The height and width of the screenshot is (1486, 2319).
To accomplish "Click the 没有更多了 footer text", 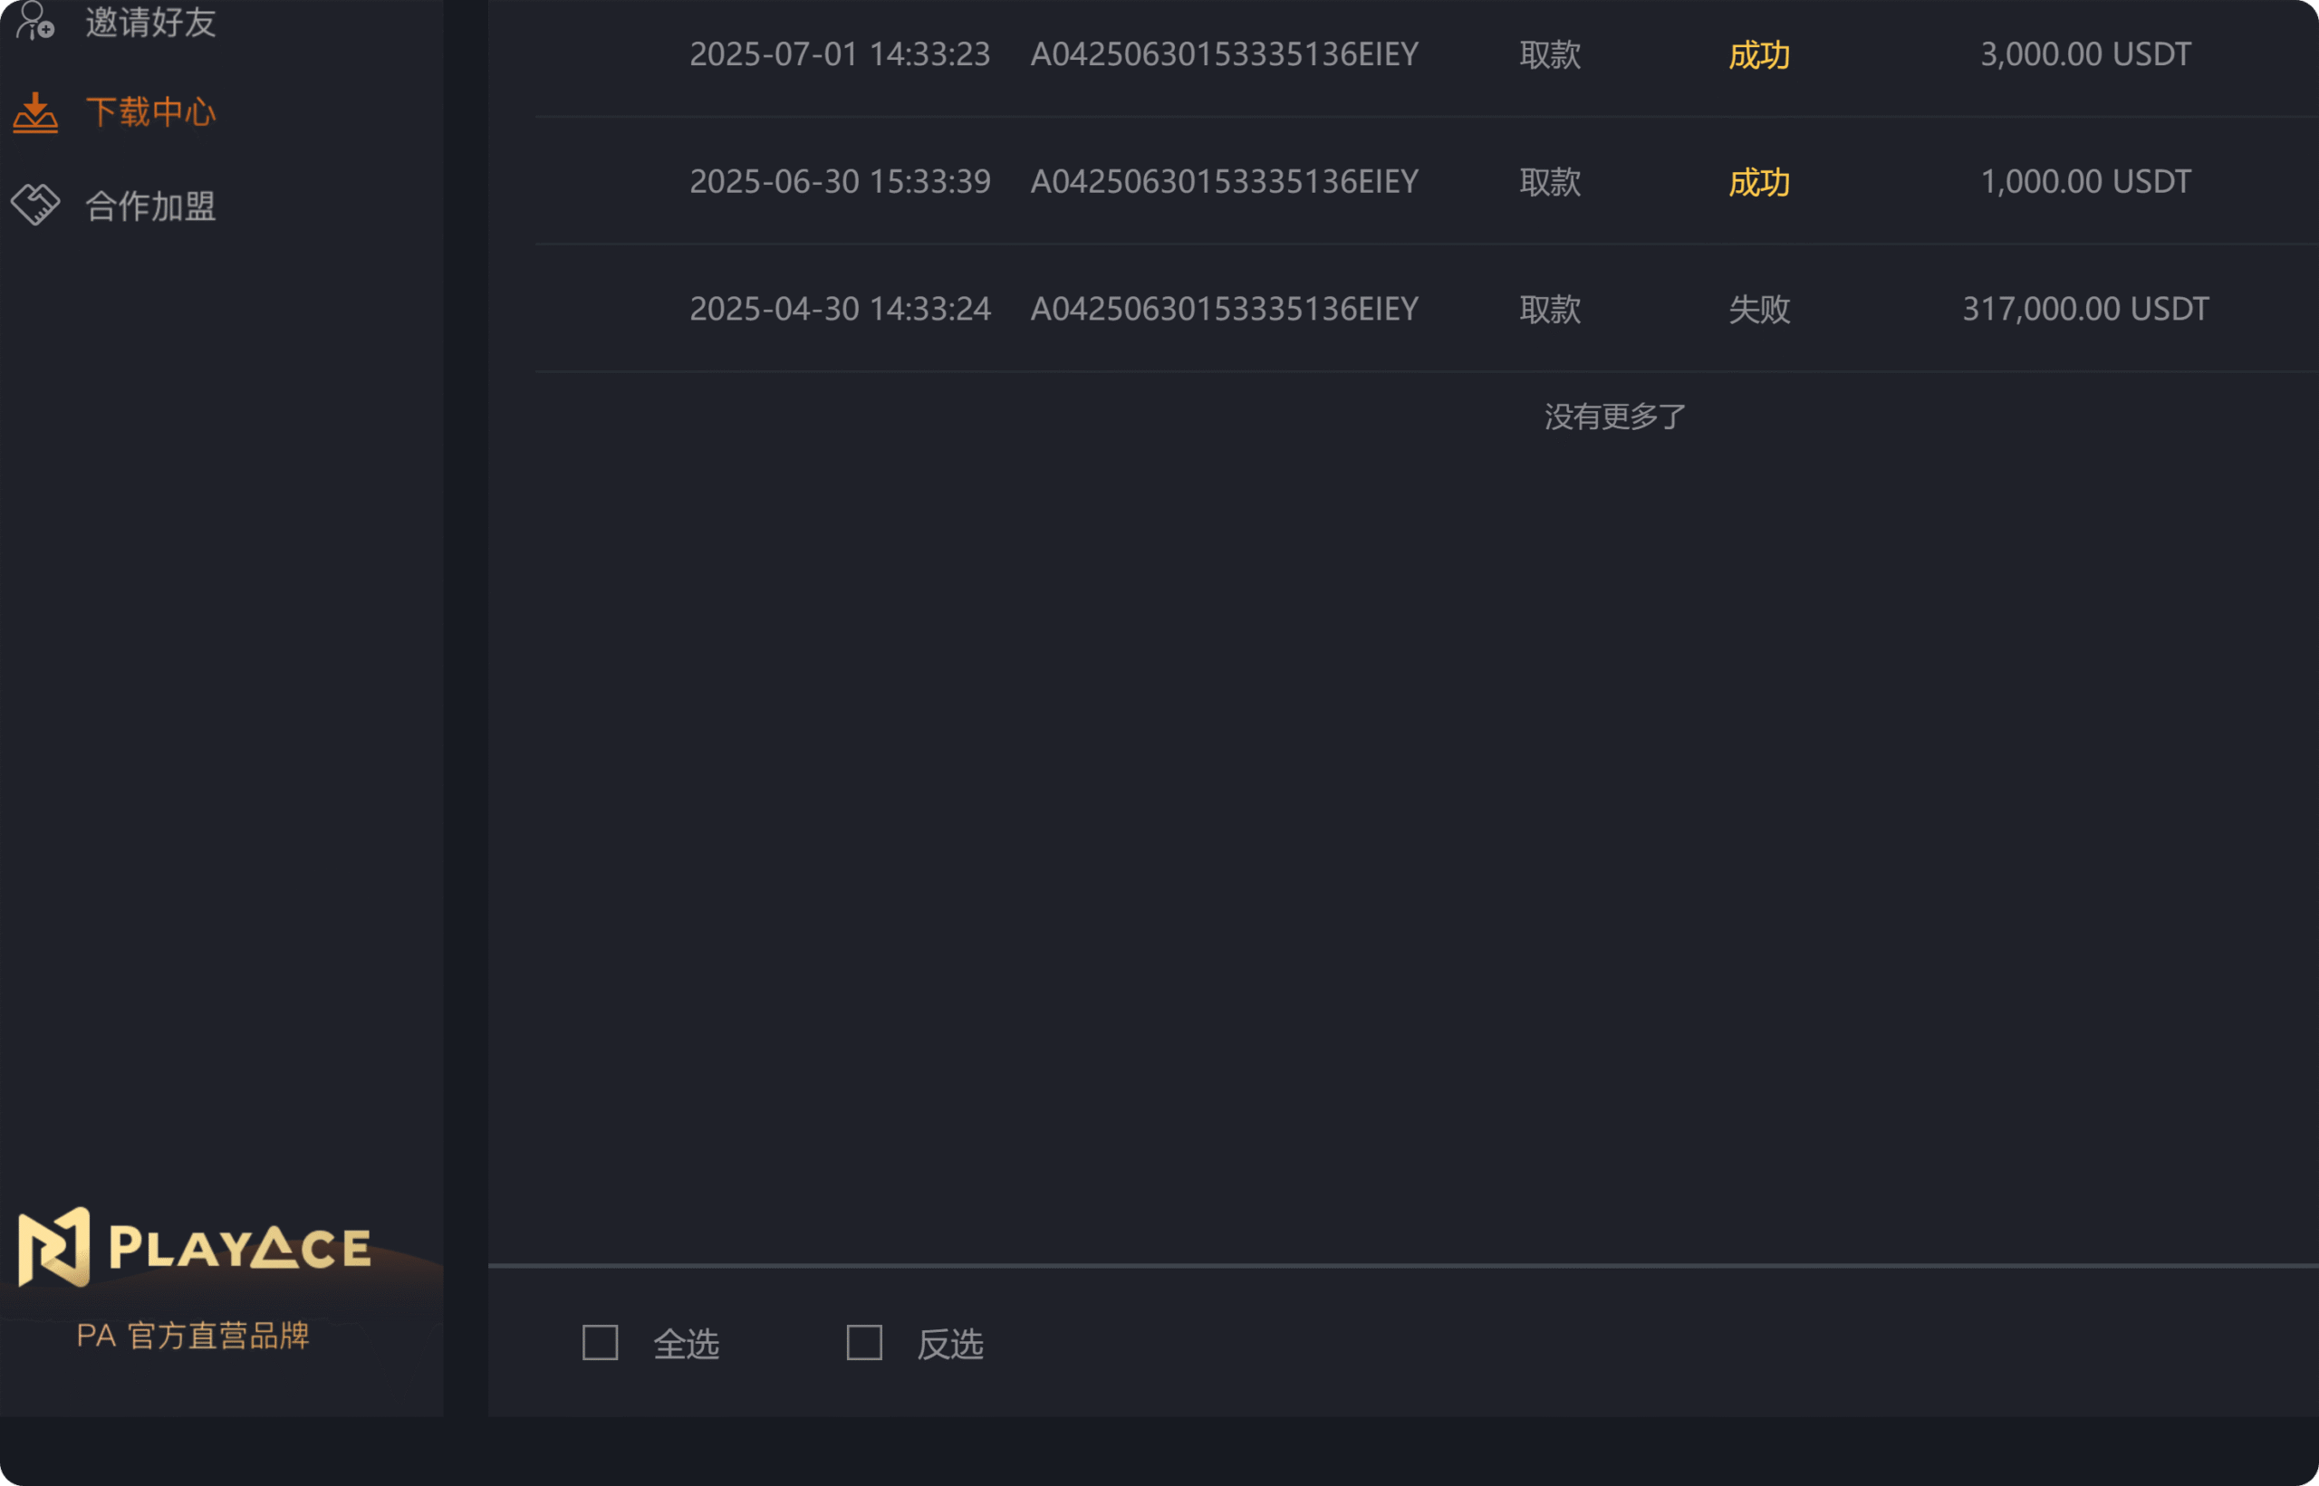I will tap(1615, 417).
